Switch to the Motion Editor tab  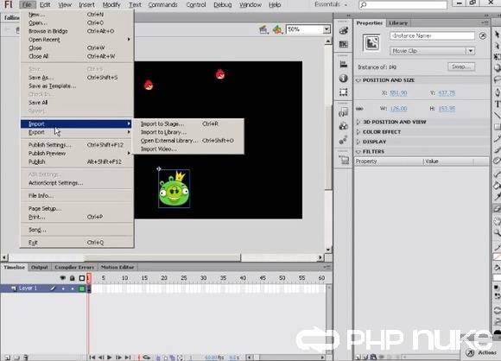coord(117,267)
